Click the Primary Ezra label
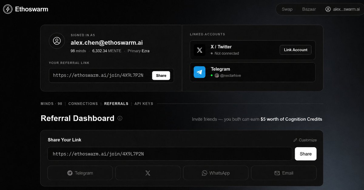 138,51
